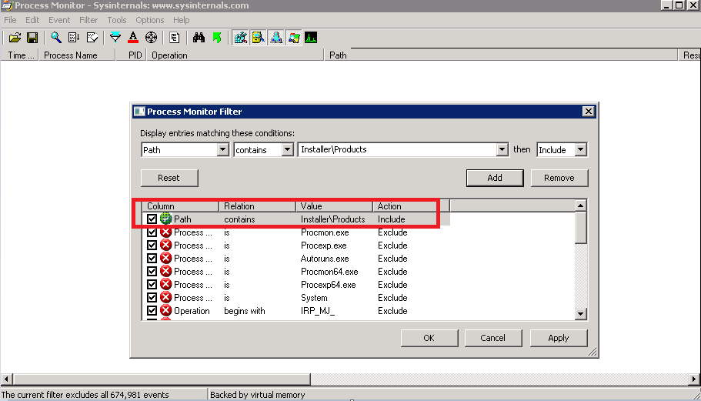Uncheck the Autoruns.exe exclude filter checkbox
The width and height of the screenshot is (701, 401).
click(x=152, y=258)
